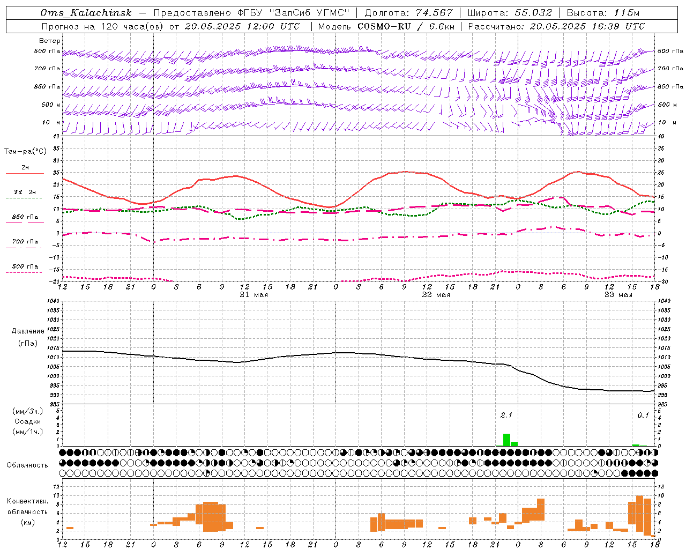Click the Долгота: 74.567 value
The width and height of the screenshot is (686, 549).
(409, 13)
